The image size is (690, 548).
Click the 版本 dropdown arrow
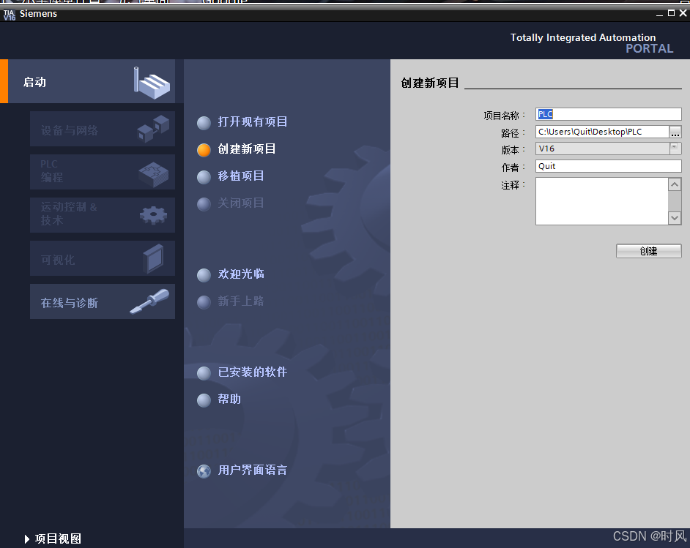pos(675,148)
